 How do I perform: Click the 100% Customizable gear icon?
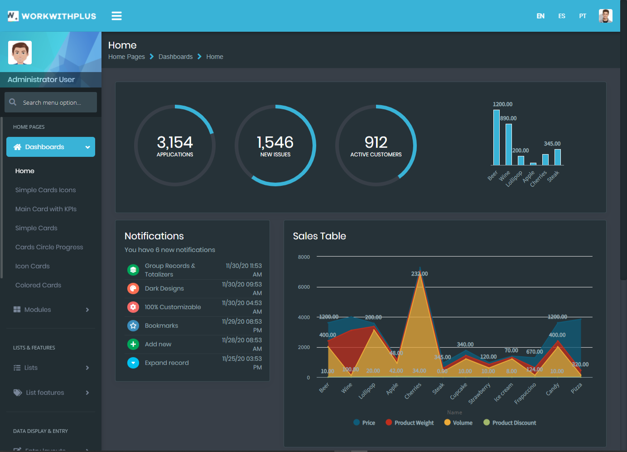133,307
